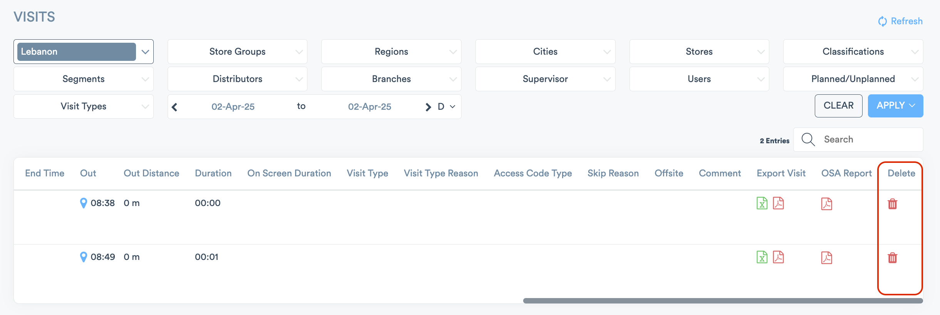This screenshot has width=940, height=315.
Task: Export the 08:49 visit as PDF
Action: click(x=778, y=257)
